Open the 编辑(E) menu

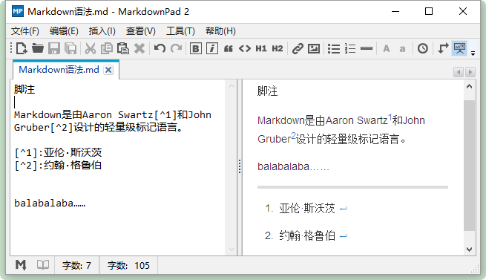point(64,31)
